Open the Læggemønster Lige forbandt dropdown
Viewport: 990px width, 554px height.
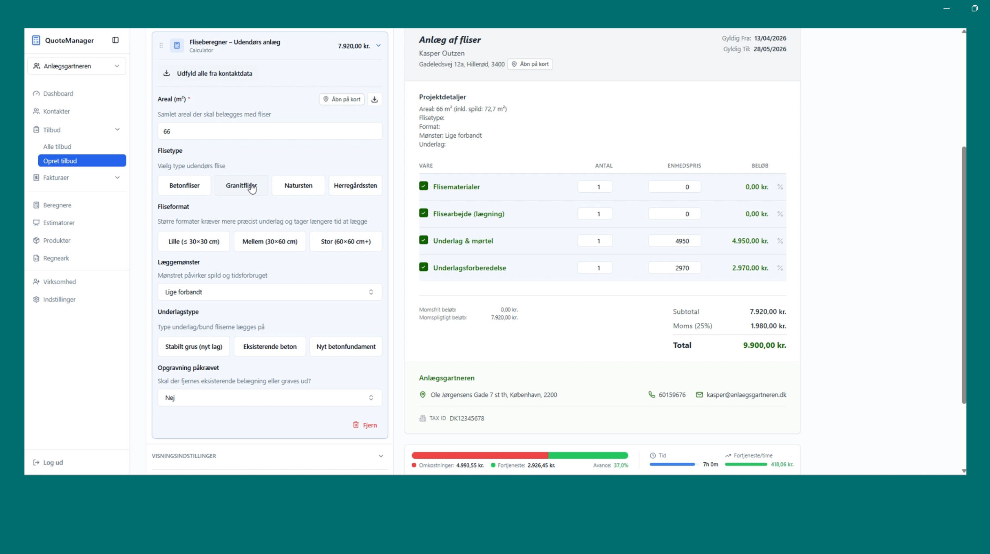click(269, 292)
